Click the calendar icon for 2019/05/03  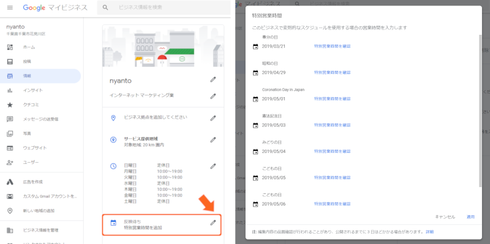tap(255, 125)
